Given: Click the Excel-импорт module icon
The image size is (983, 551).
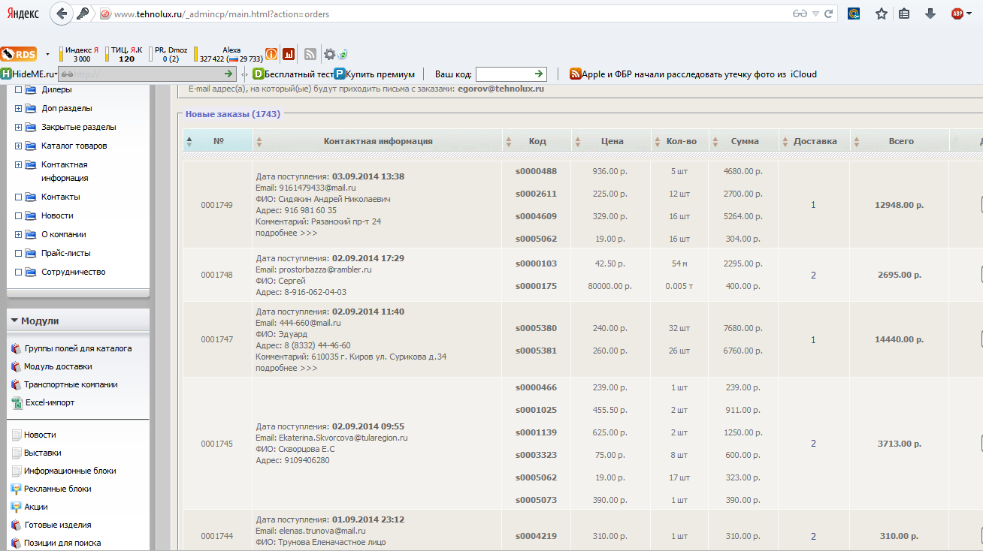Looking at the screenshot, I should [x=18, y=402].
